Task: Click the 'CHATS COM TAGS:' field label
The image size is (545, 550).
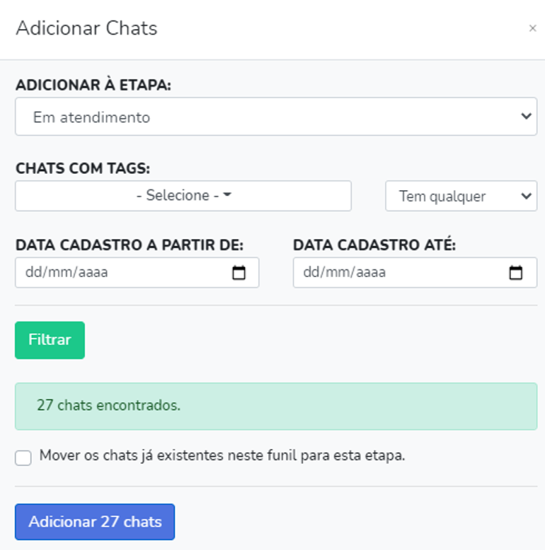Action: (x=83, y=168)
